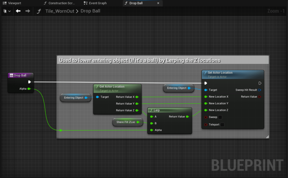Click the Return Value Z output pin

click(137, 110)
